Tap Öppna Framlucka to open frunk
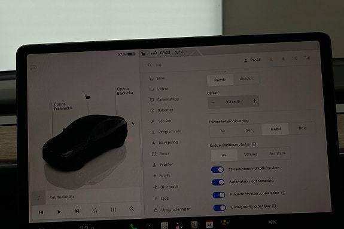The image size is (344, 229). pos(63,106)
